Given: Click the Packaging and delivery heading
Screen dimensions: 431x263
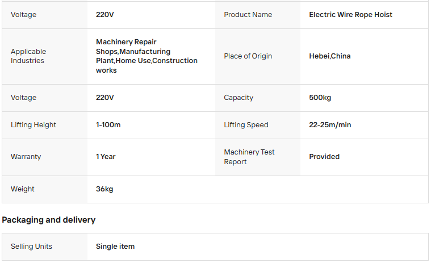Looking at the screenshot, I should tap(49, 220).
